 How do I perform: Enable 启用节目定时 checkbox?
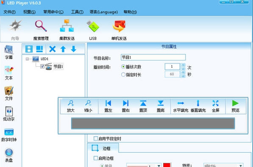click(x=96, y=139)
